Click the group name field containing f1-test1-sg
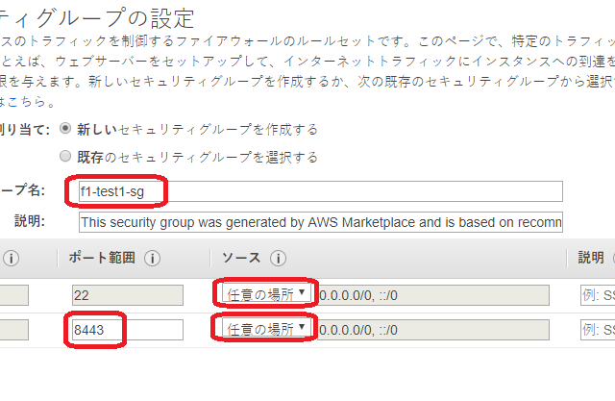615x401 pixels. tap(319, 191)
